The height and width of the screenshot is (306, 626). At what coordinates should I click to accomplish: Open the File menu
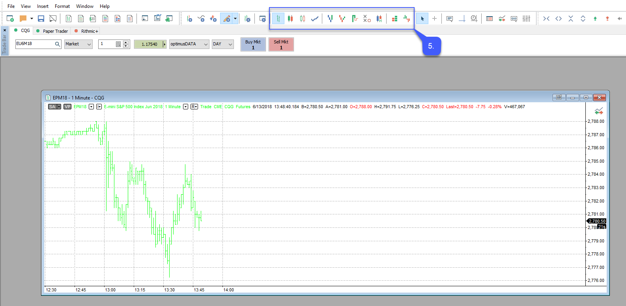(11, 6)
